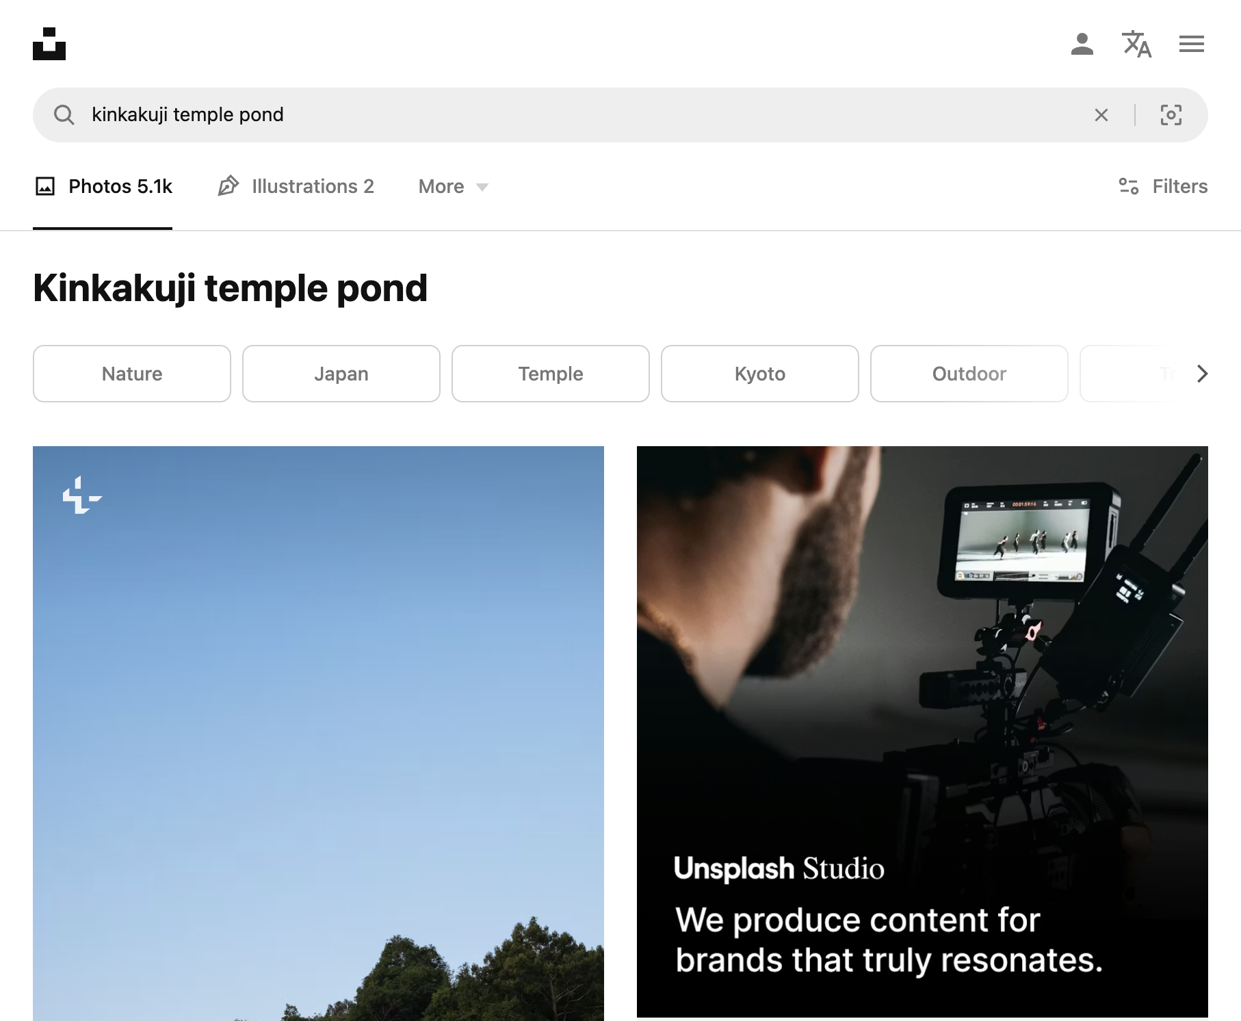Open the Filters panel

(1163, 186)
